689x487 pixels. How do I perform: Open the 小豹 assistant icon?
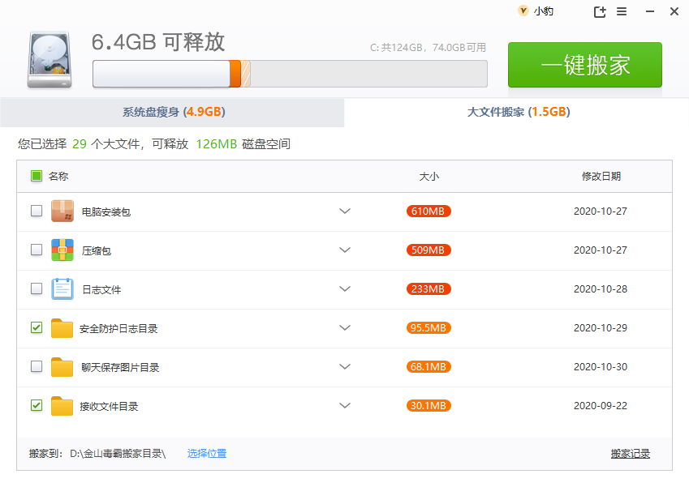tap(523, 11)
